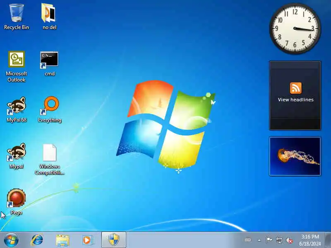Open the touch keyboard tray icon
This screenshot has height=248, width=331.
[248, 240]
